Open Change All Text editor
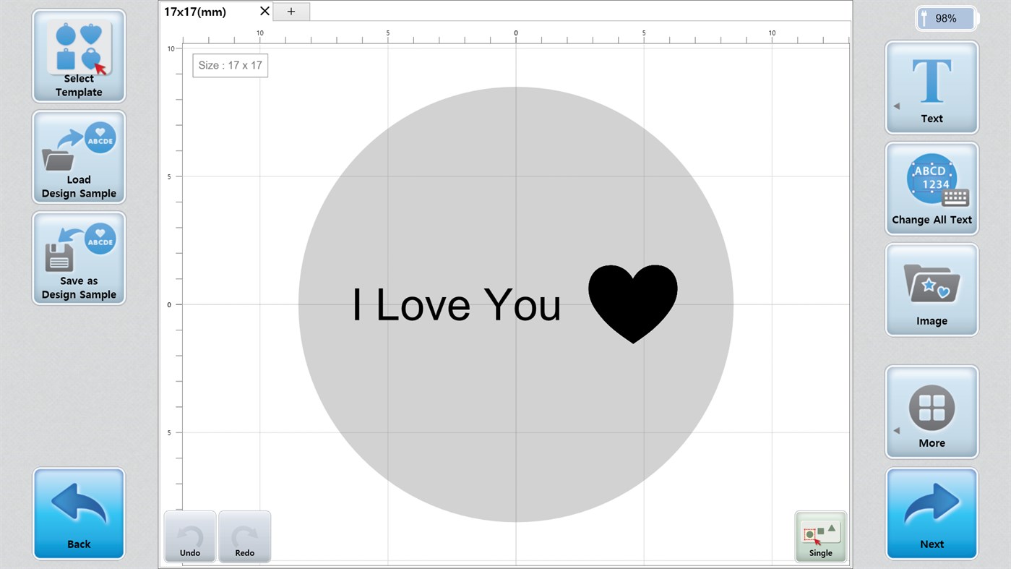 coord(932,189)
